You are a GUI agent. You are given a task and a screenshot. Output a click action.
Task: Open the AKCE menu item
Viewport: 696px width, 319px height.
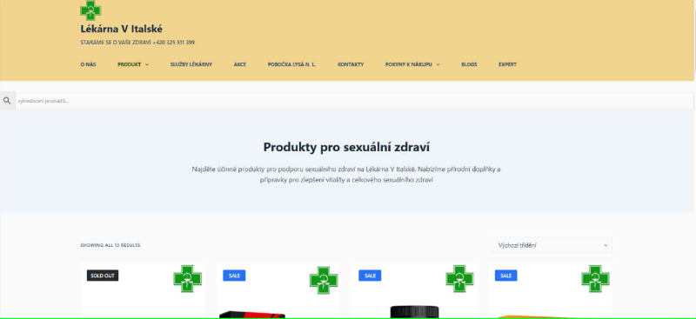240,64
